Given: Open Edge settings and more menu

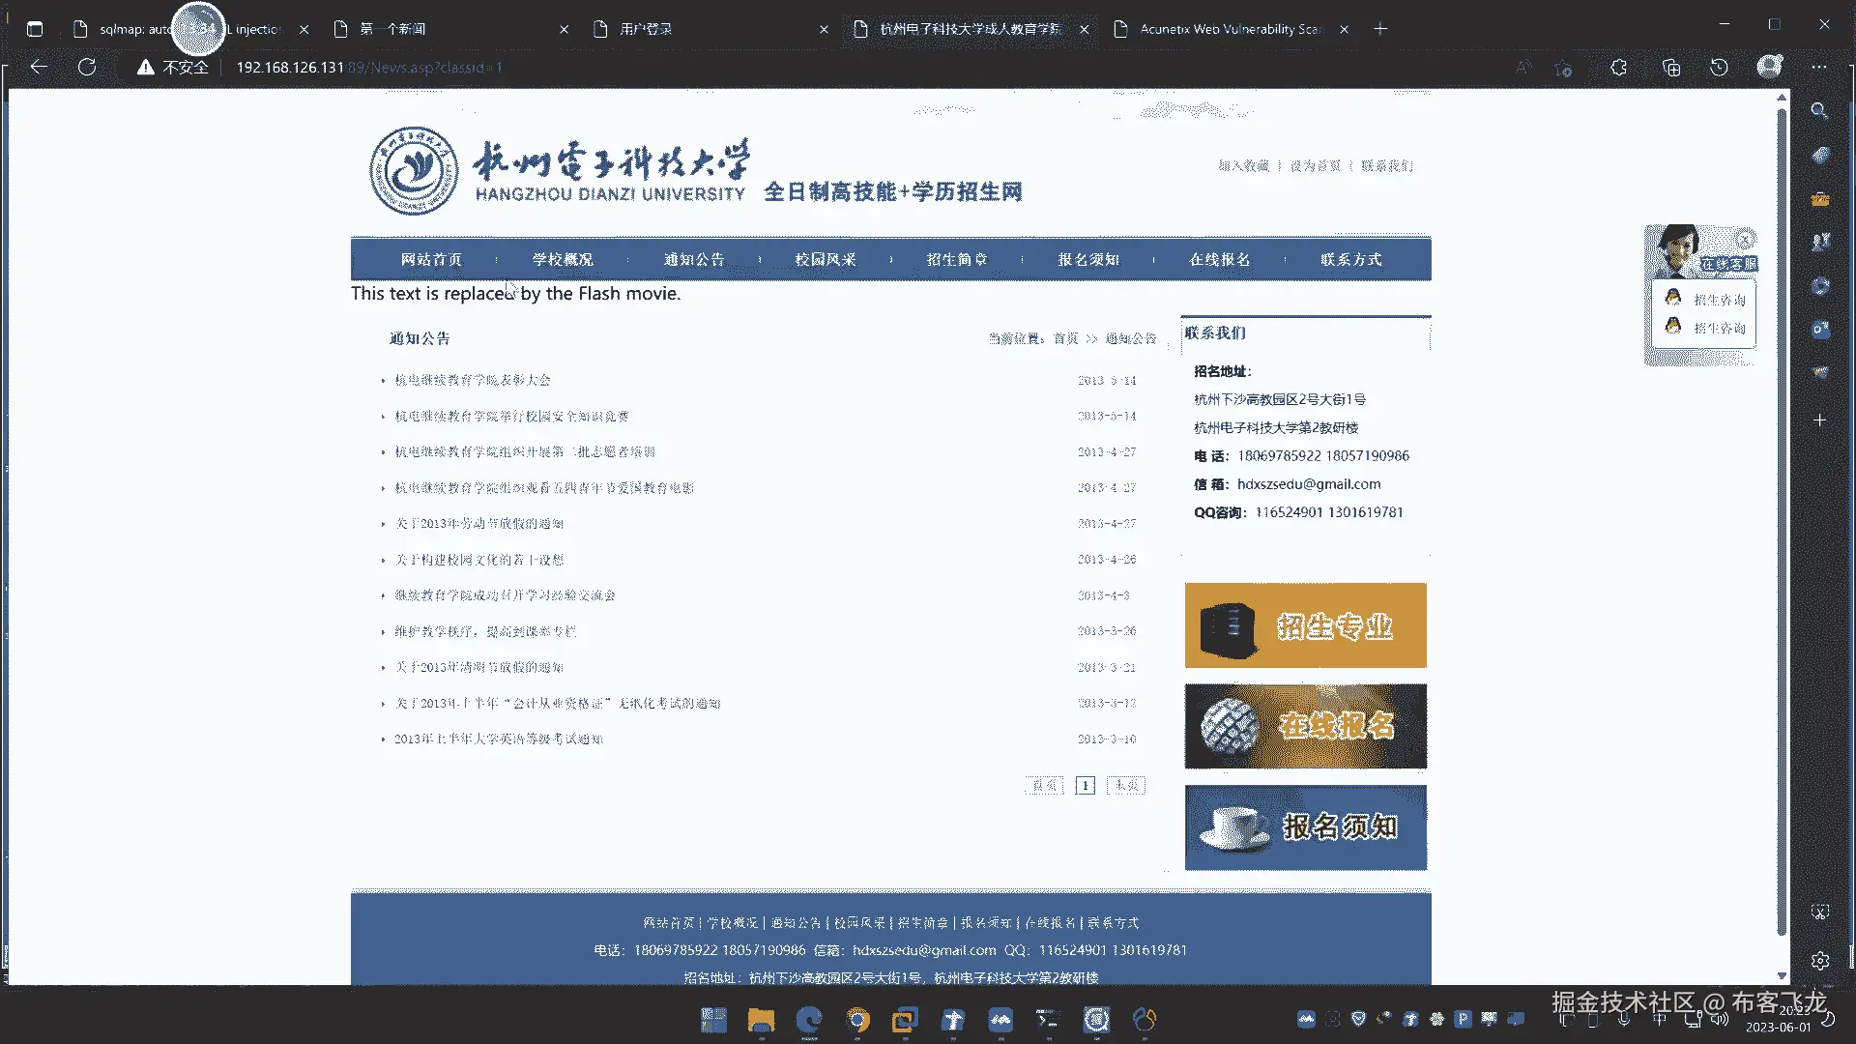Looking at the screenshot, I should [x=1819, y=67].
